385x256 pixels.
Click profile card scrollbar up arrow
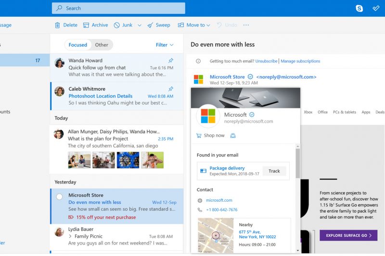coord(297,146)
